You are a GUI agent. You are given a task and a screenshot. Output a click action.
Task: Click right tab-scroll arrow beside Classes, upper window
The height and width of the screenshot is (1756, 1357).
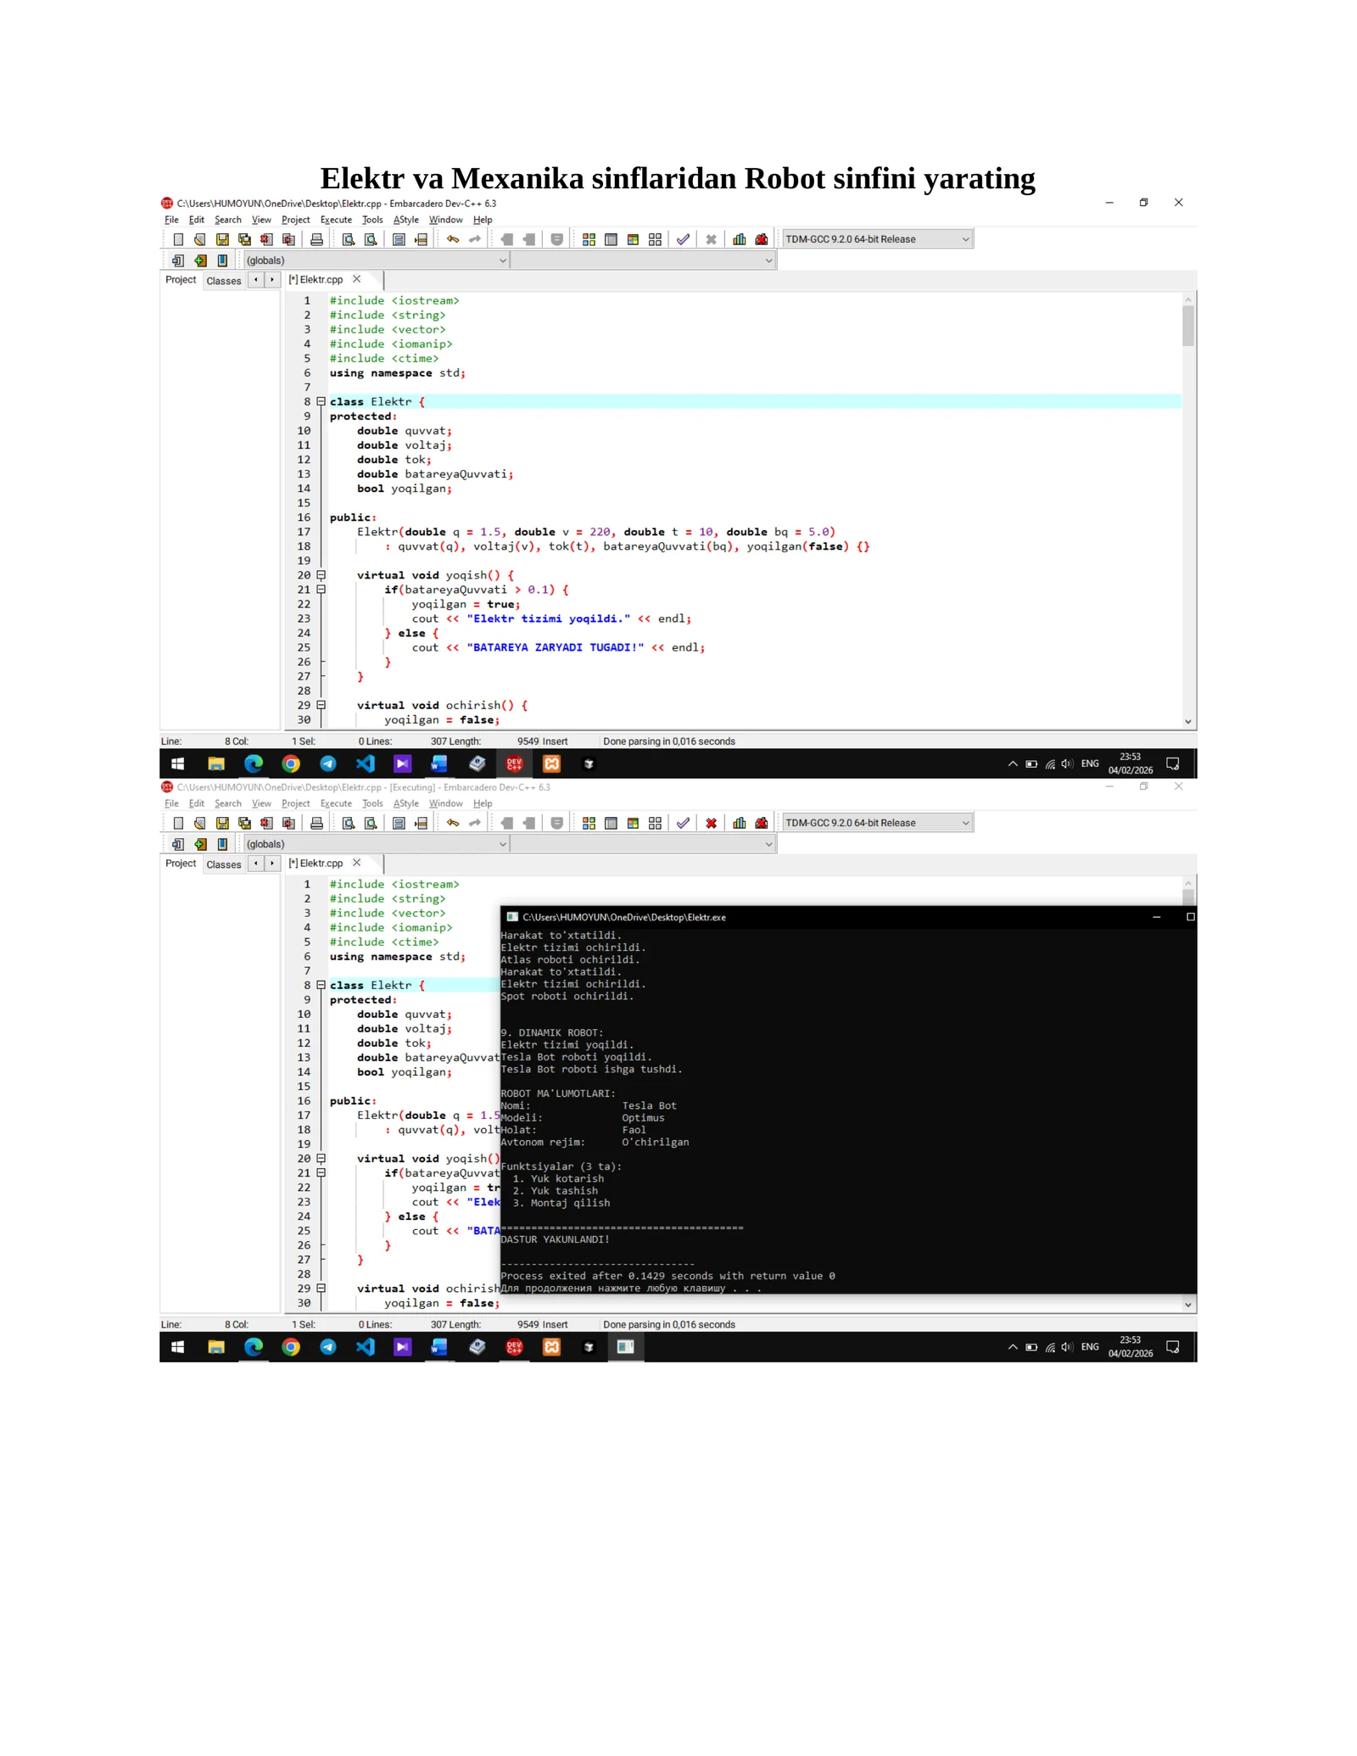click(x=272, y=280)
